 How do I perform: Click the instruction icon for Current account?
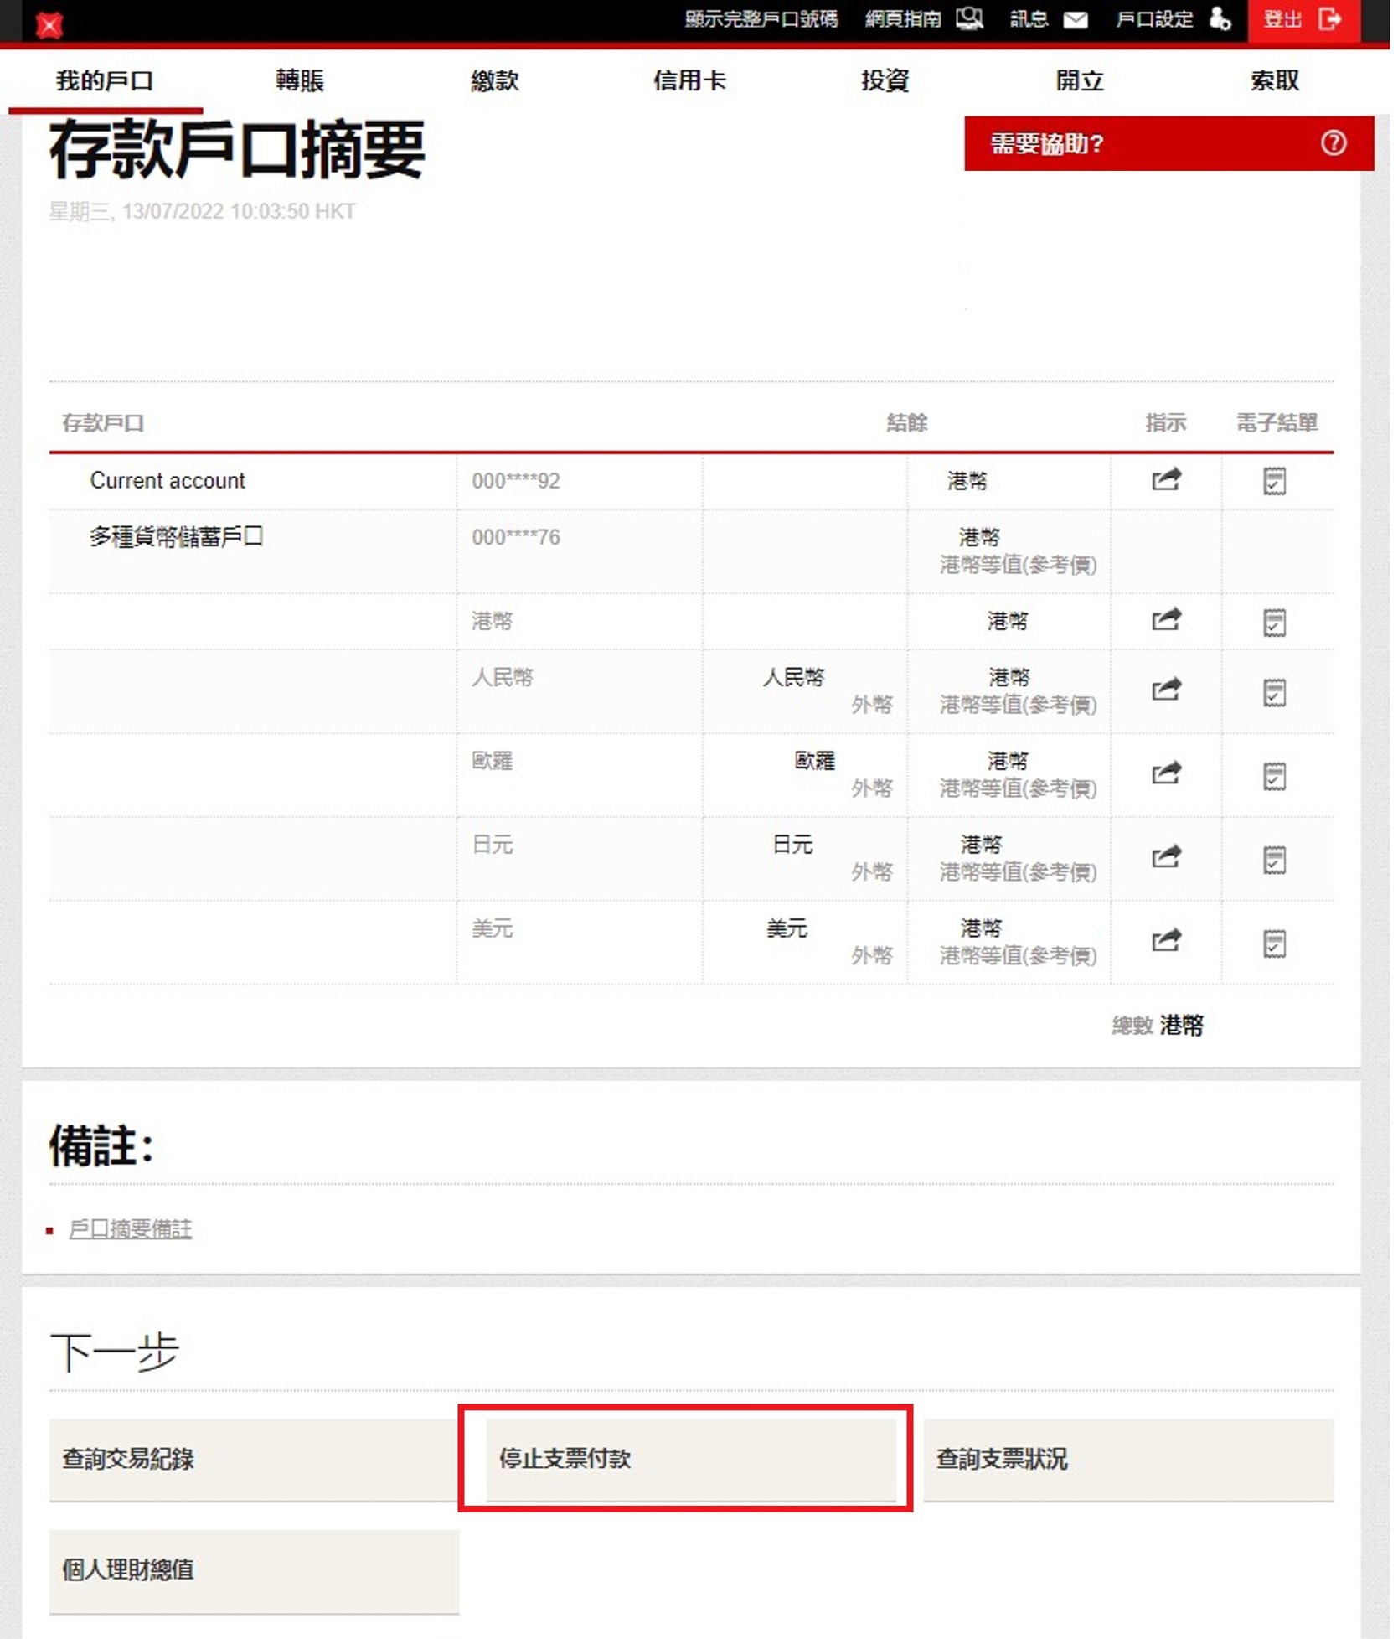(1165, 479)
